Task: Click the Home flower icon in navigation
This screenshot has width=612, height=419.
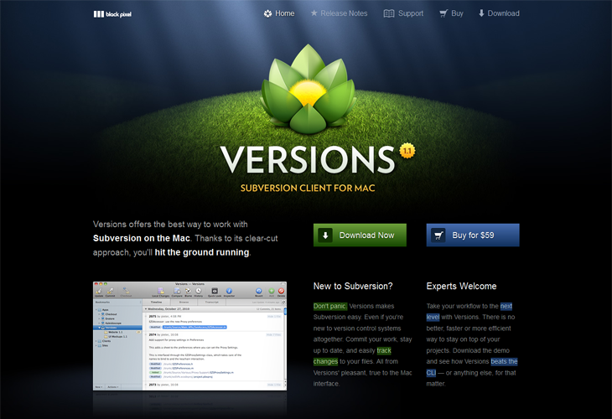Action: (x=267, y=13)
